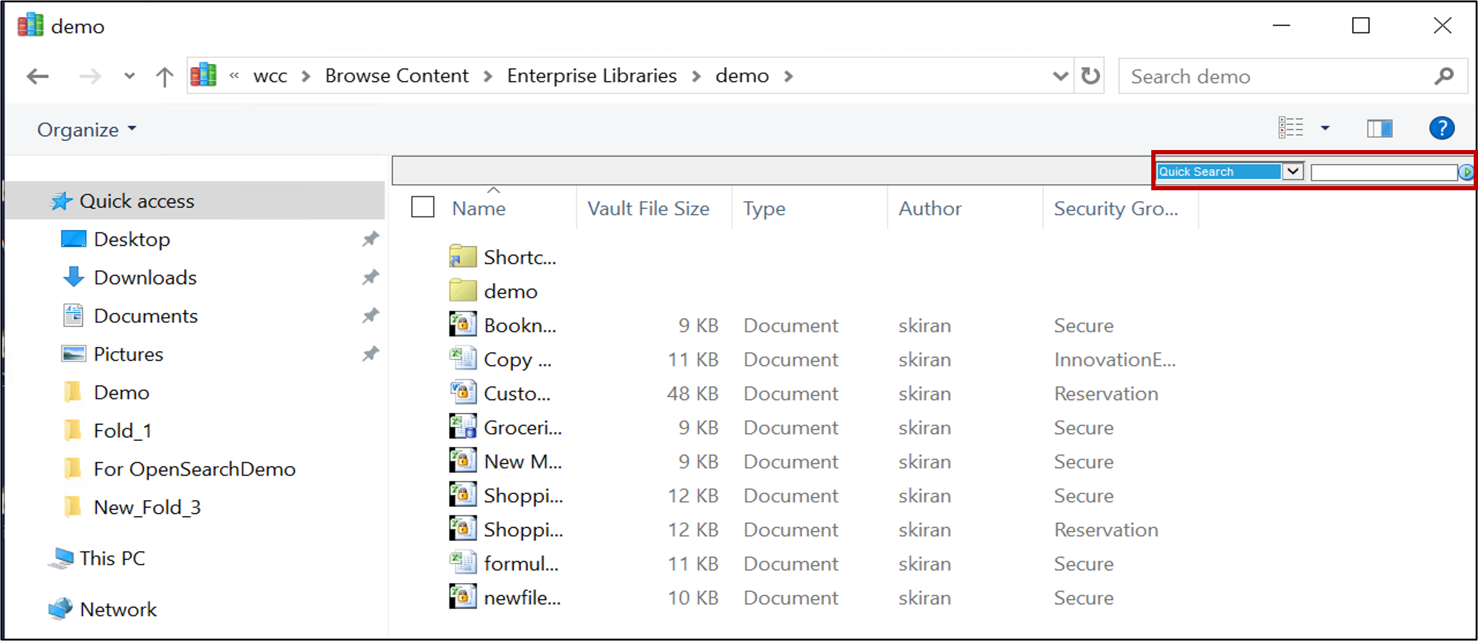The height and width of the screenshot is (641, 1478).
Task: Click the pin icon next to Downloads
Action: click(370, 278)
